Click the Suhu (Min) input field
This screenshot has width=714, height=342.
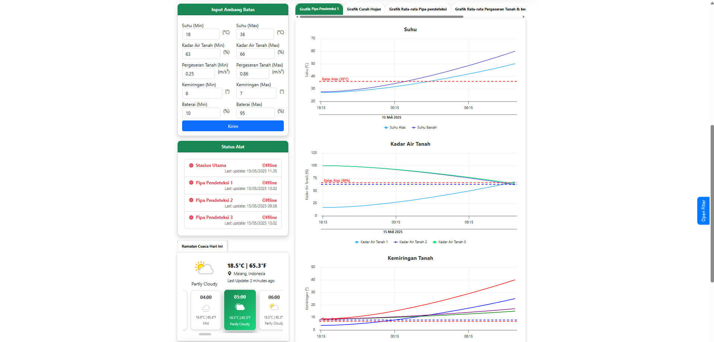[x=201, y=34]
